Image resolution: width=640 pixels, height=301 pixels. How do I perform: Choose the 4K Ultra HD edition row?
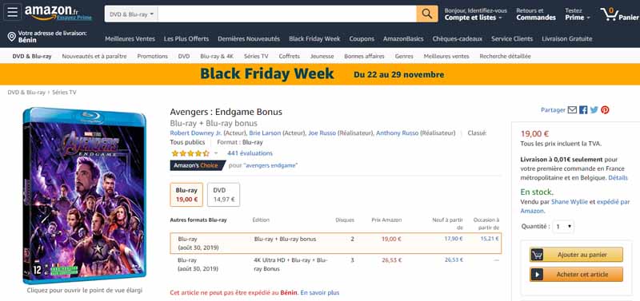click(x=335, y=264)
